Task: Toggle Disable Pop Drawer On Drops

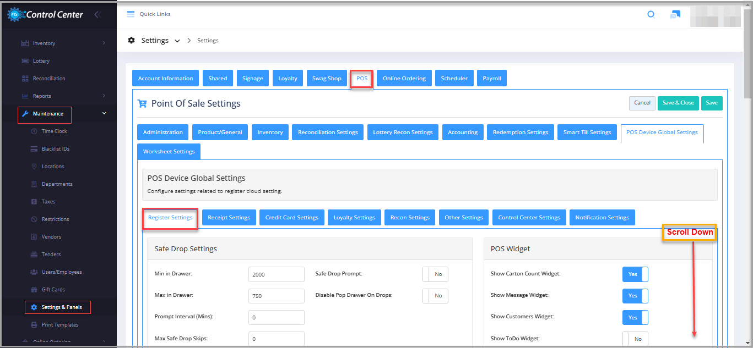Action: click(435, 296)
